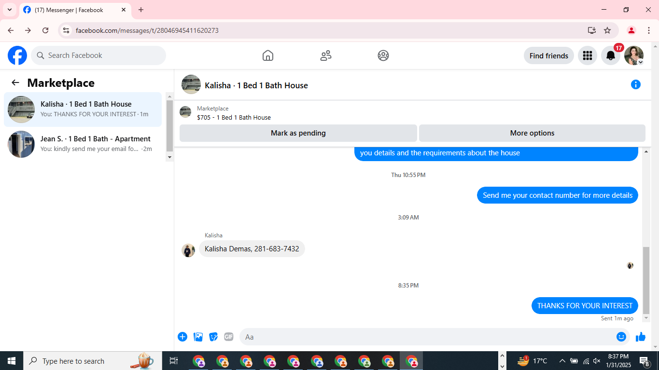Click the Search Facebook box
Screen dimensions: 659x370
tap(98, 55)
